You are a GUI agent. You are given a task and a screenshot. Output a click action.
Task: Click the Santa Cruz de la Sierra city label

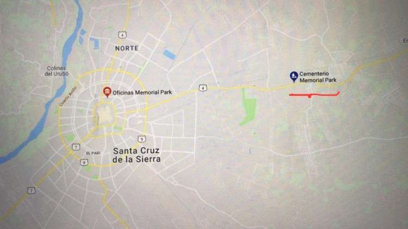point(137,155)
